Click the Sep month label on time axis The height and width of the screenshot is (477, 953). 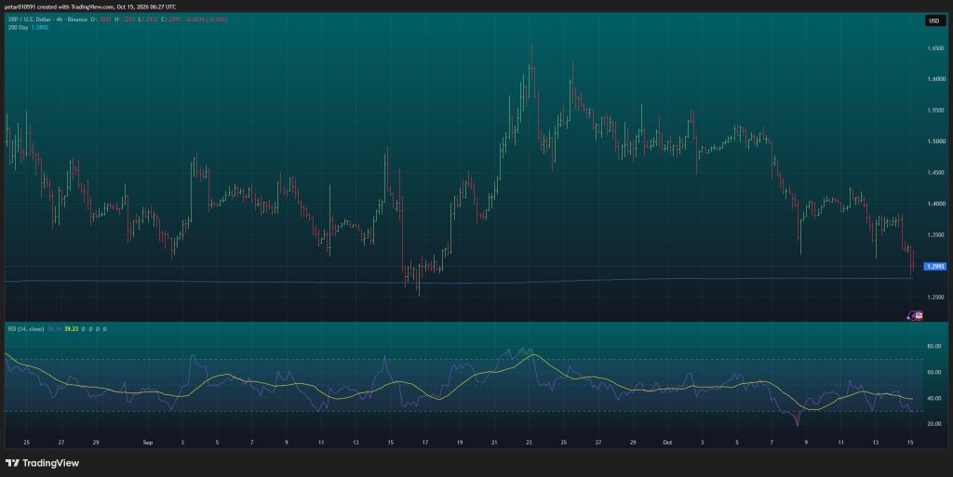pyautogui.click(x=148, y=443)
